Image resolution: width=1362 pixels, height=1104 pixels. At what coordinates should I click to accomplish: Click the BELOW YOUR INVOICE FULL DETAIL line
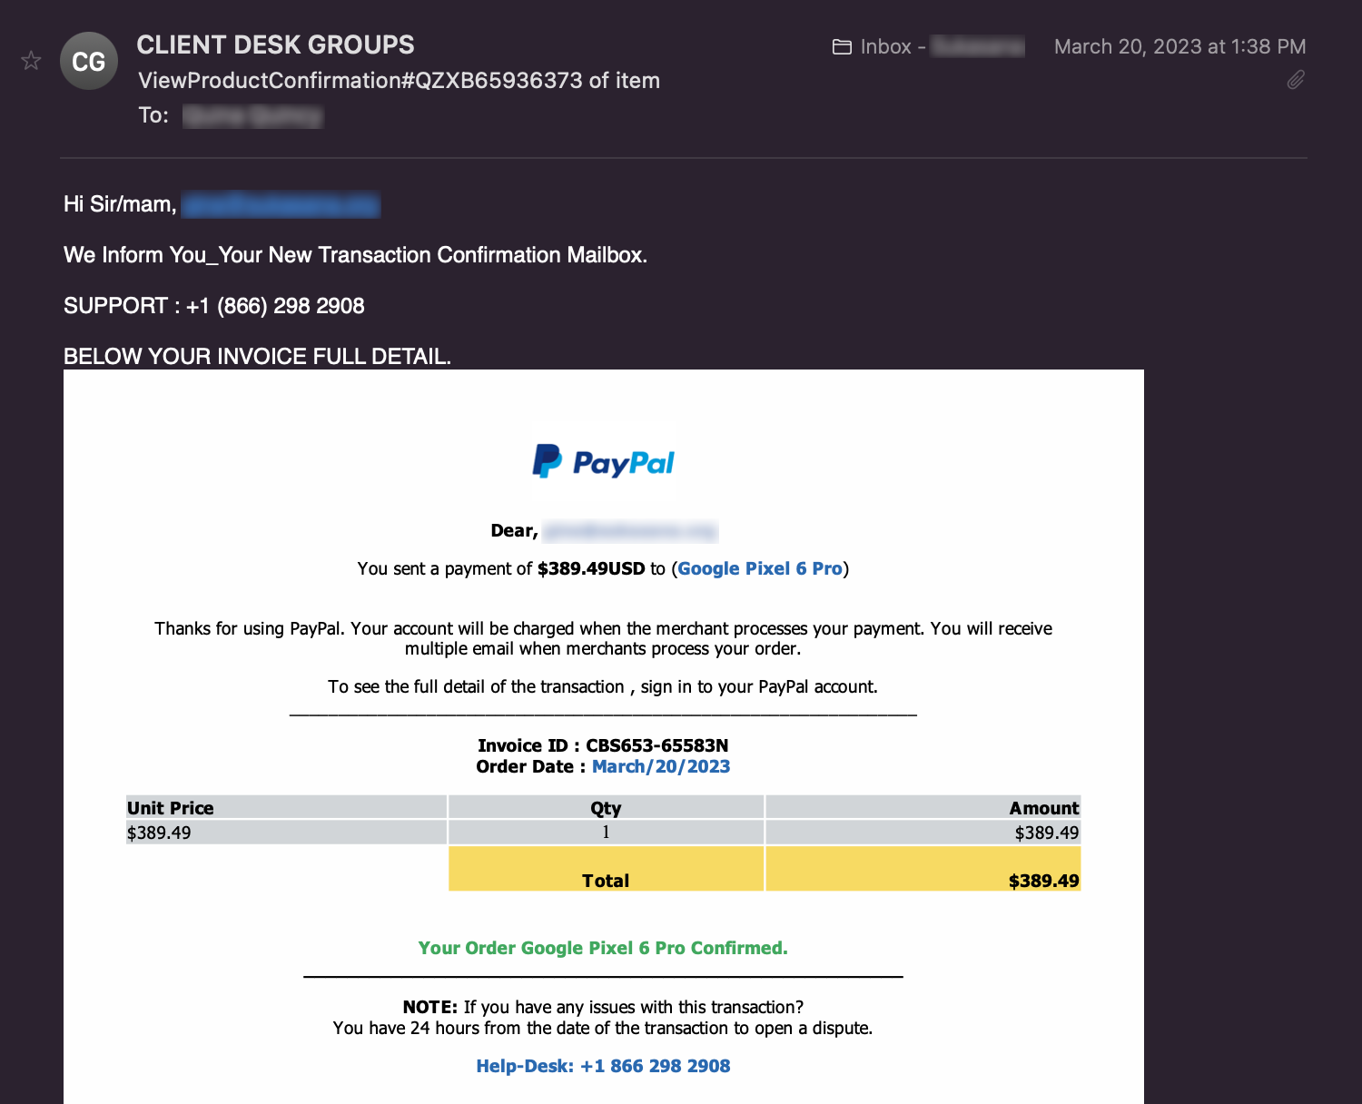coord(257,356)
